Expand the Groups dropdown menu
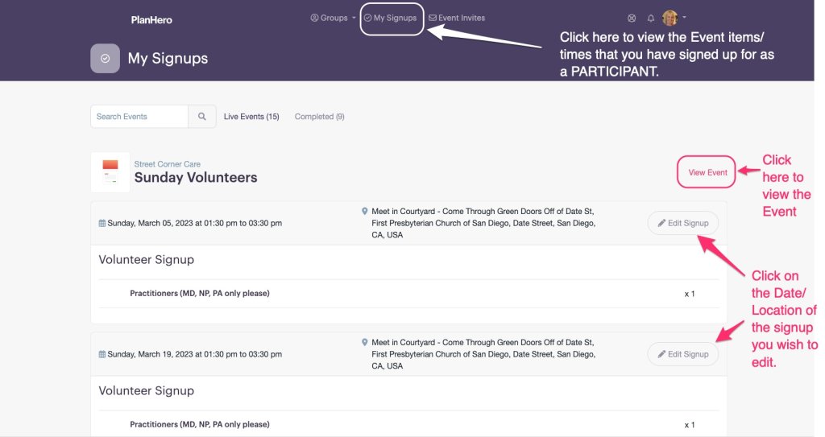The height and width of the screenshot is (437, 825). [333, 18]
